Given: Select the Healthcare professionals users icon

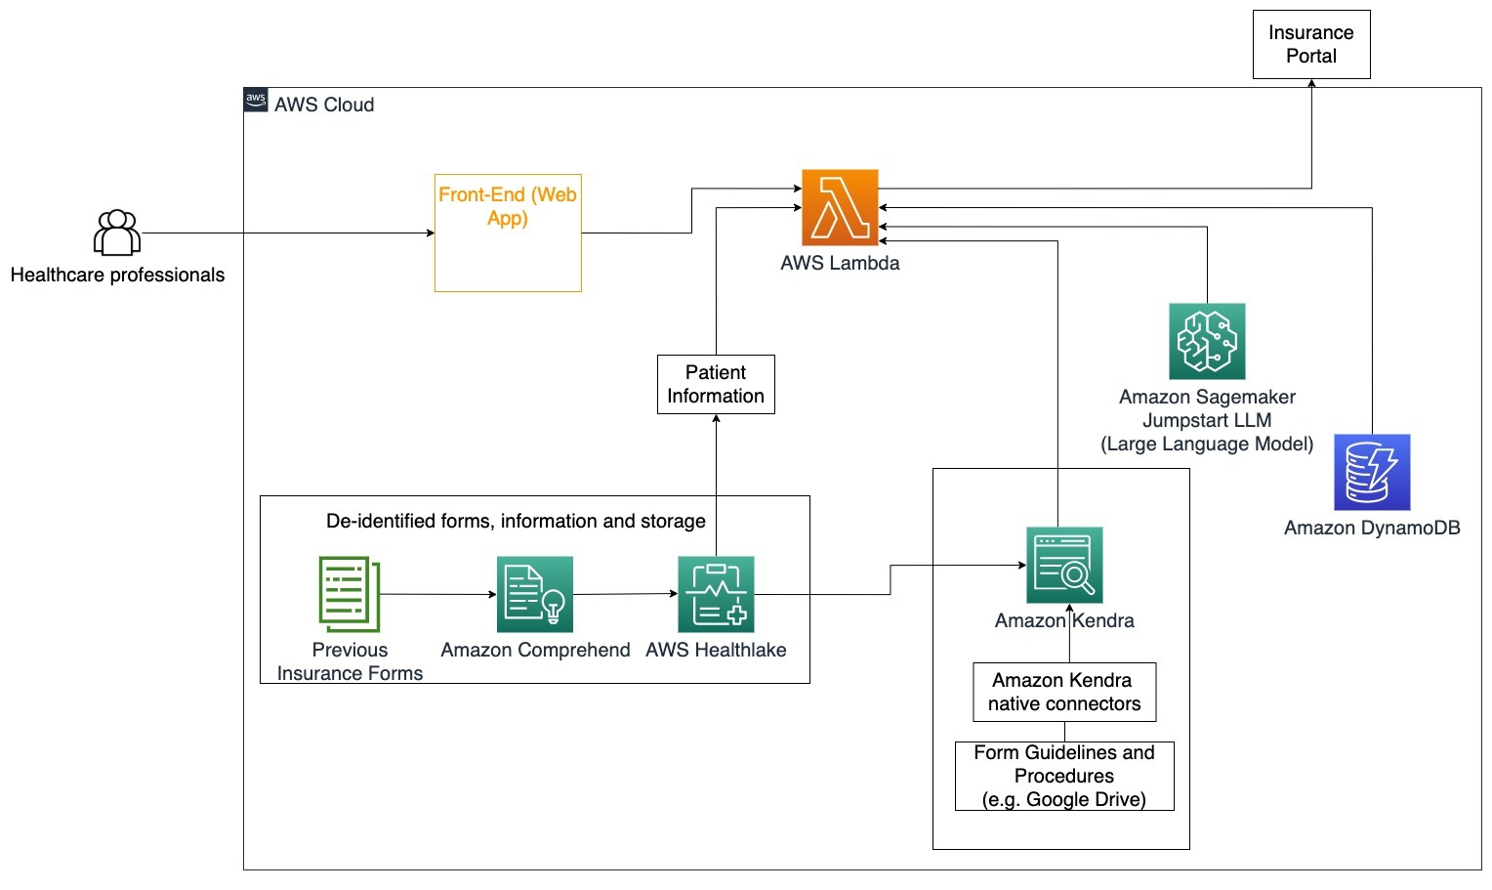Looking at the screenshot, I should 117,233.
